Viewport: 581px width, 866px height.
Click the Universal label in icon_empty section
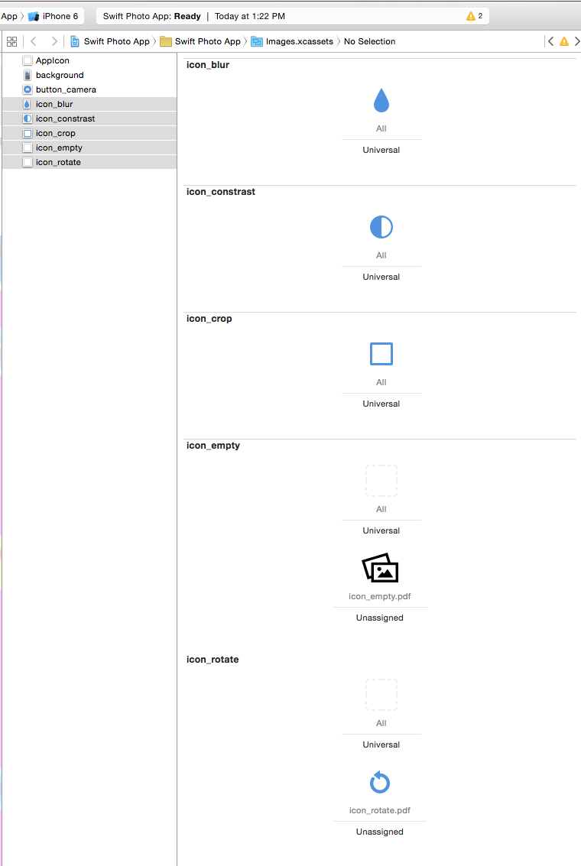point(381,530)
